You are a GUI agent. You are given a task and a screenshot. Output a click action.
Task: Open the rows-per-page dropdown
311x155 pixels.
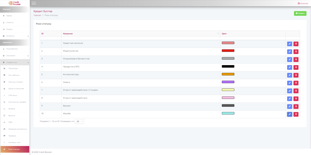(79, 121)
